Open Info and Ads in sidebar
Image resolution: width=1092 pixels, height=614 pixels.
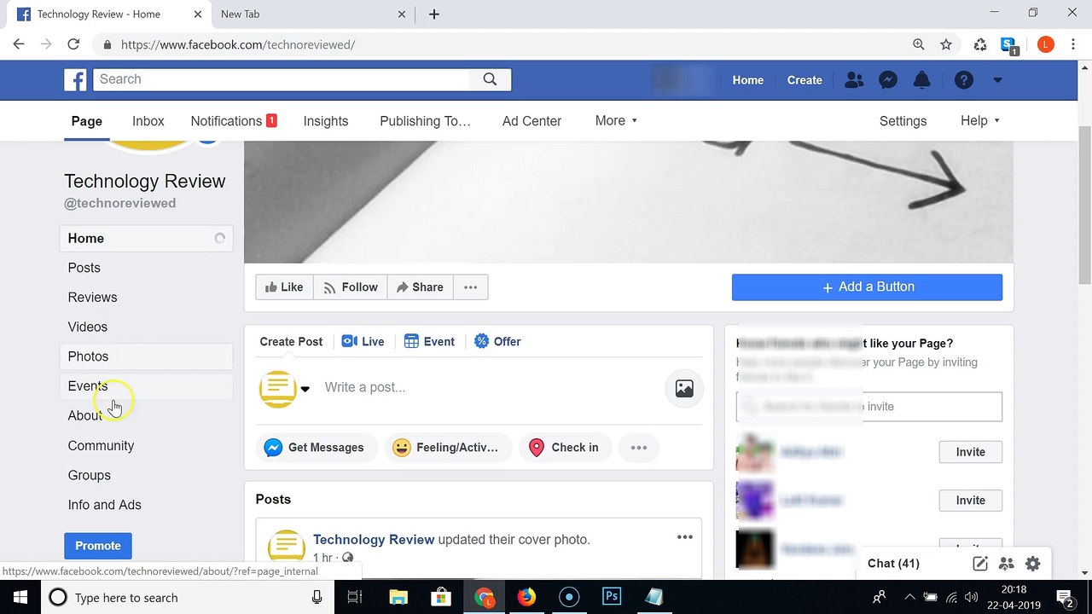click(146, 505)
